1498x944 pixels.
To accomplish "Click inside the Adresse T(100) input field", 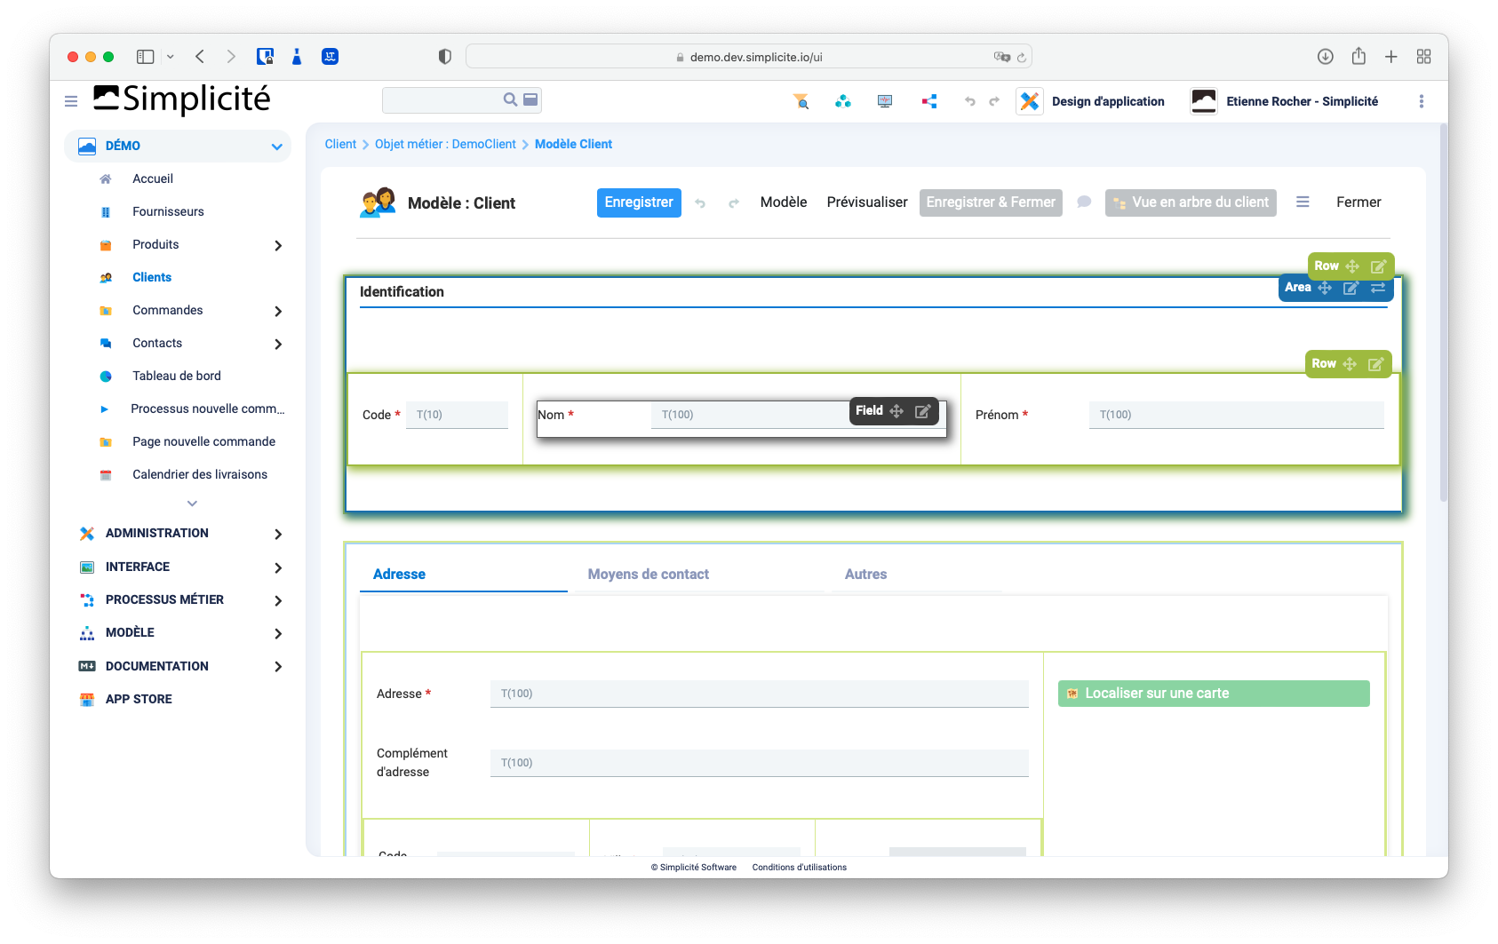I will coord(758,693).
